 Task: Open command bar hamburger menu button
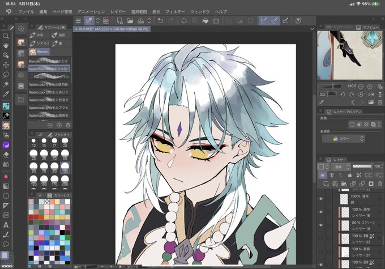point(78,21)
